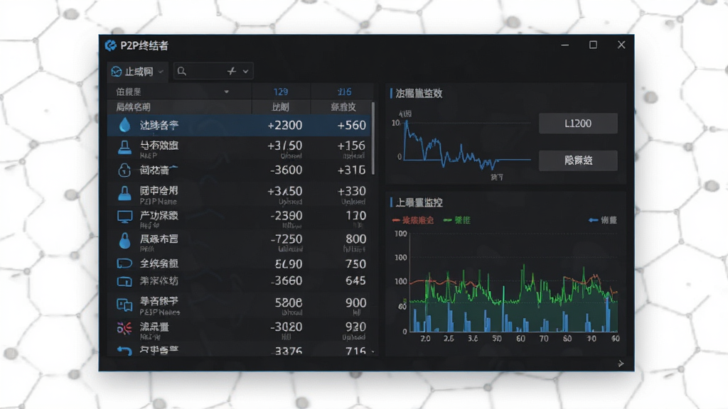Click the search magnifier icon
Viewport: 728px width, 409px height.
coord(182,72)
